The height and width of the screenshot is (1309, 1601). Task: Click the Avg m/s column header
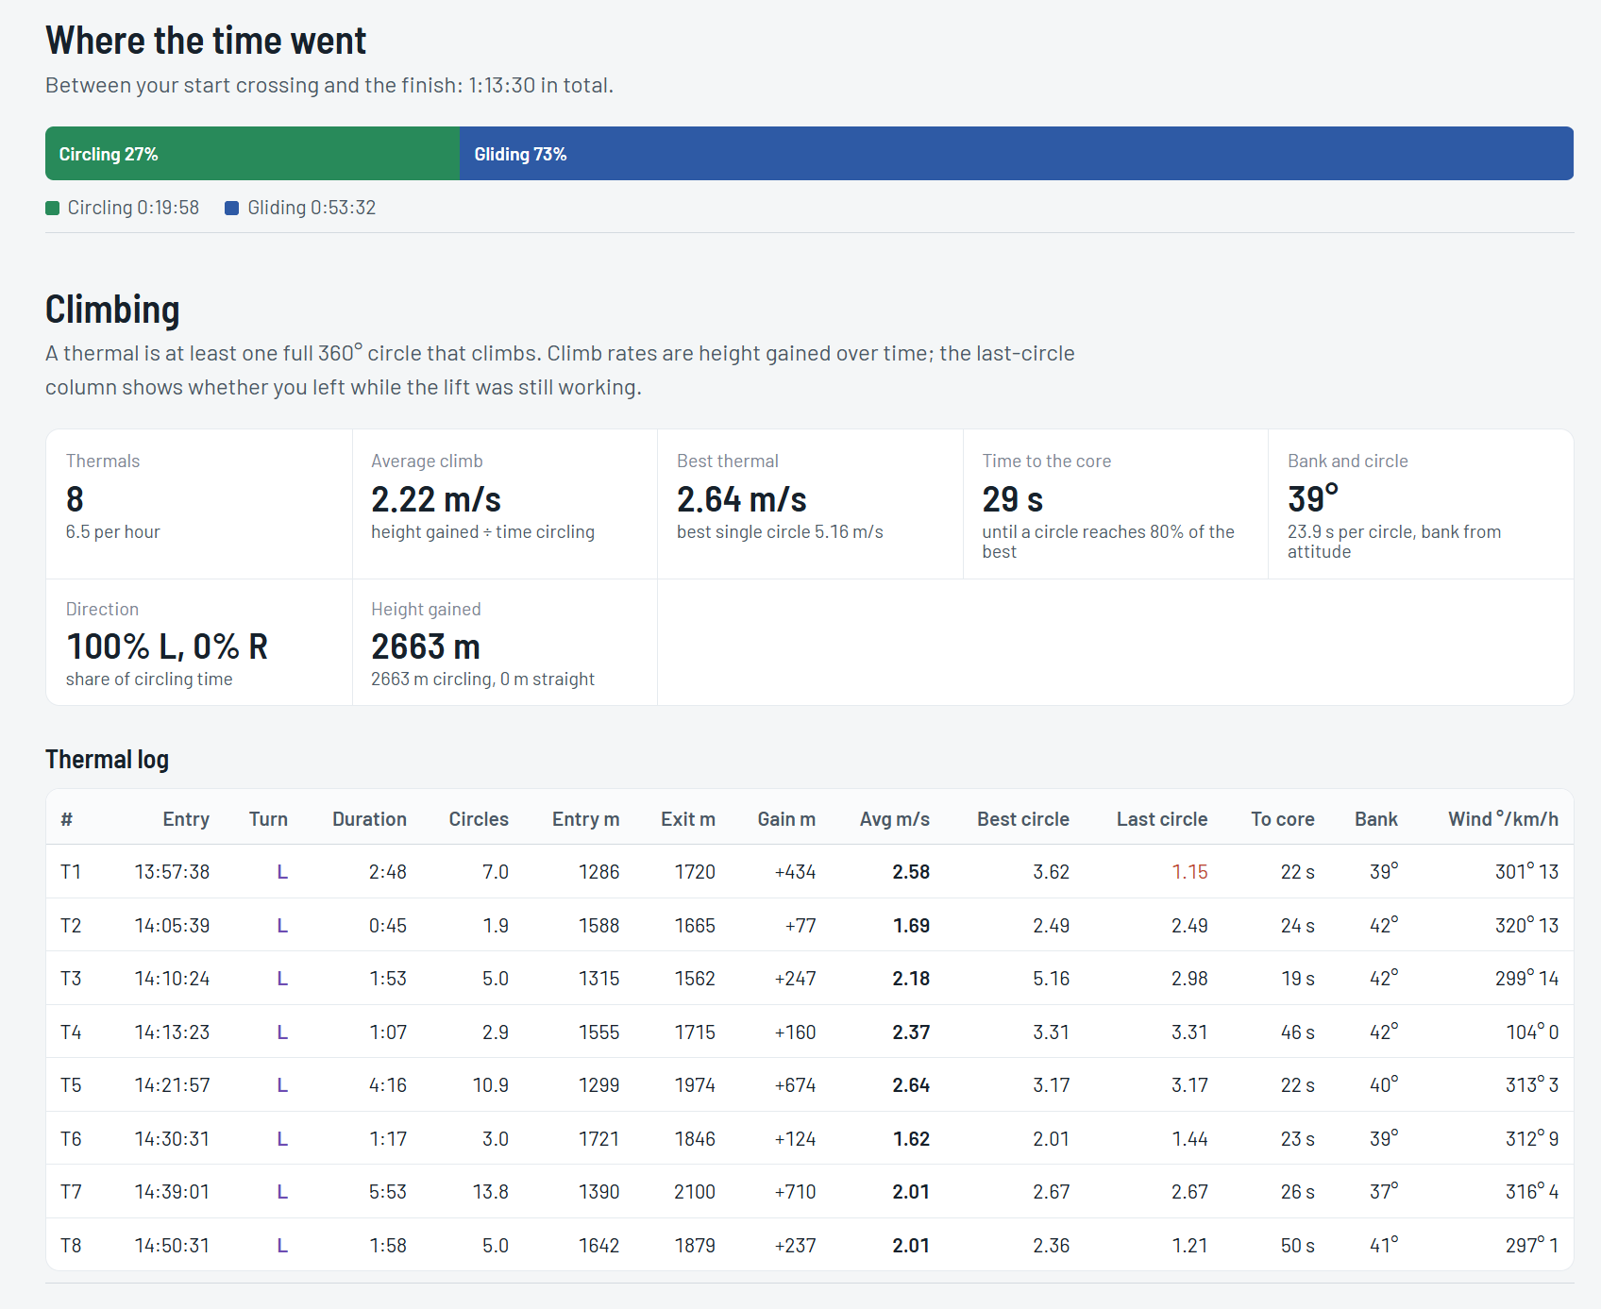coord(895,819)
